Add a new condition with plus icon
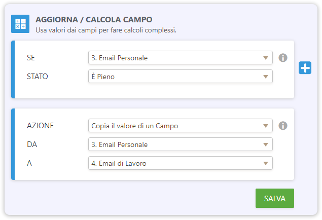Image resolution: width=322 pixels, height=220 pixels. pyautogui.click(x=305, y=68)
